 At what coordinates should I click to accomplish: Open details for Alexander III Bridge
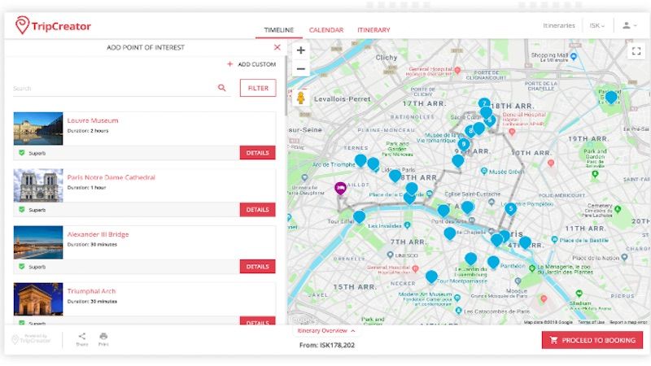coord(257,267)
